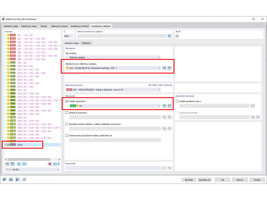267x200 pixels.
Task: Select list item KZ9 ZS1
Action: [32, 62]
